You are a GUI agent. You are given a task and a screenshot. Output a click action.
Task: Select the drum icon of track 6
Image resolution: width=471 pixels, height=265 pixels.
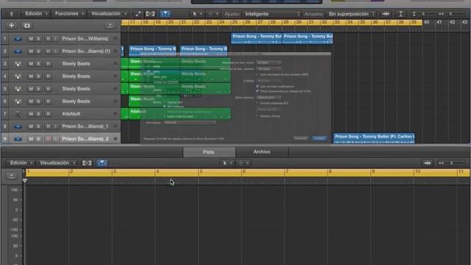[x=18, y=102]
